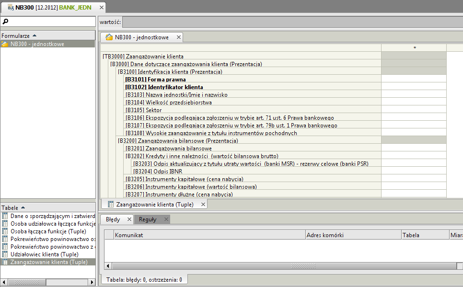Close the Zaangażowanie klienta (Tuple) bottom tab
The width and height of the screenshot is (463, 287).
coord(203,204)
